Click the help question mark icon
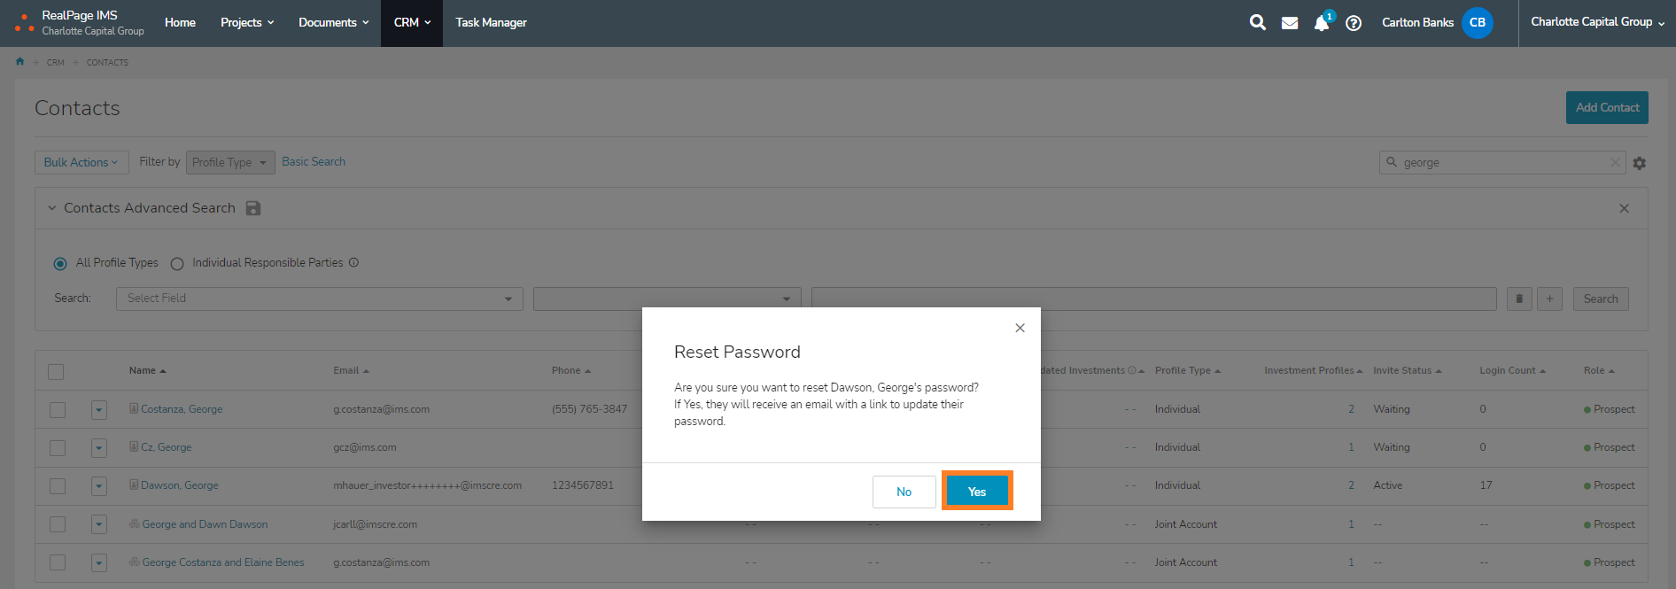 (1354, 23)
